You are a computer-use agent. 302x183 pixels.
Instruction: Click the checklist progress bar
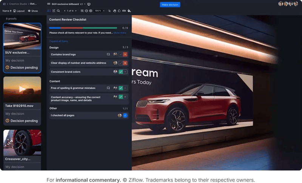click(83, 28)
